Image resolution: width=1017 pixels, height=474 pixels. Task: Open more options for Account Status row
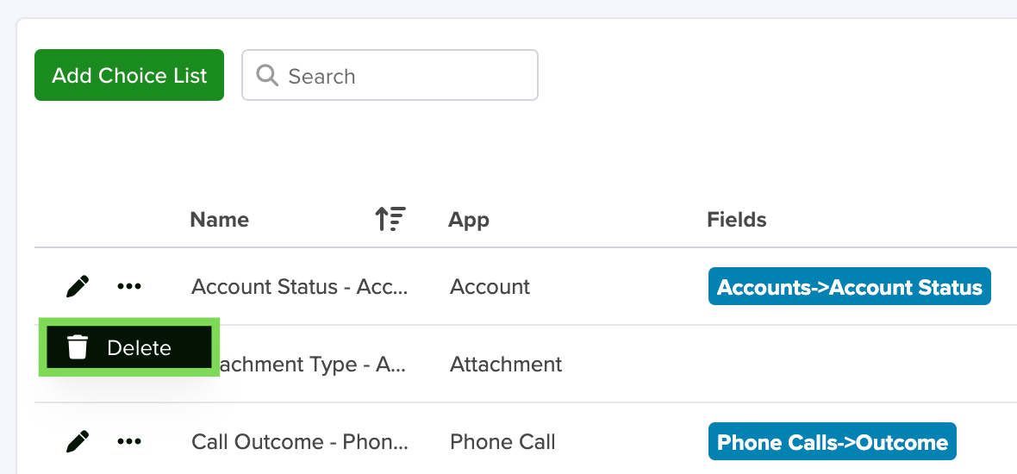pyautogui.click(x=129, y=286)
